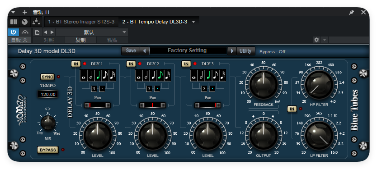
Task: Select the sixteenth note in DLY 2
Action: pos(167,75)
